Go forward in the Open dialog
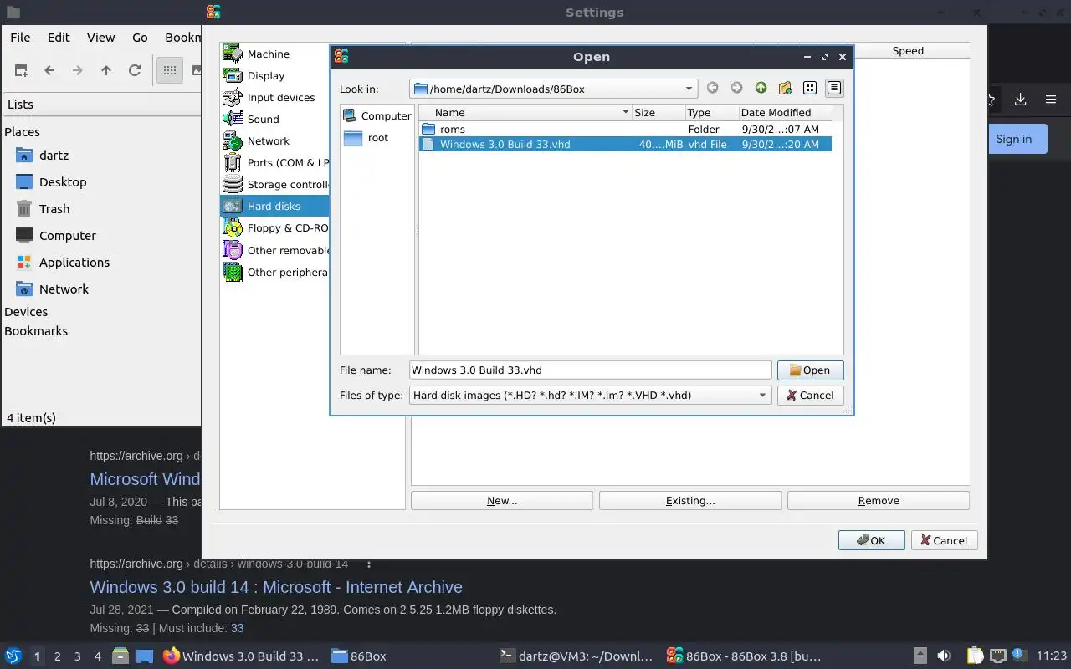Viewport: 1071px width, 669px height. [x=736, y=89]
